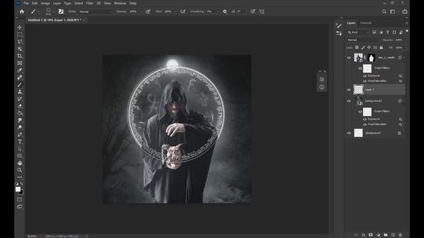The height and width of the screenshot is (238, 424).
Task: Delete layer trash button
Action: 400,235
